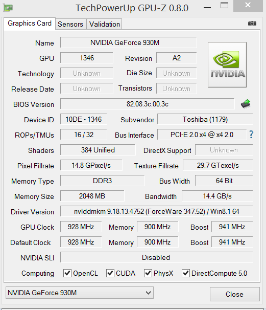Click the camera screenshot icon

[252, 24]
